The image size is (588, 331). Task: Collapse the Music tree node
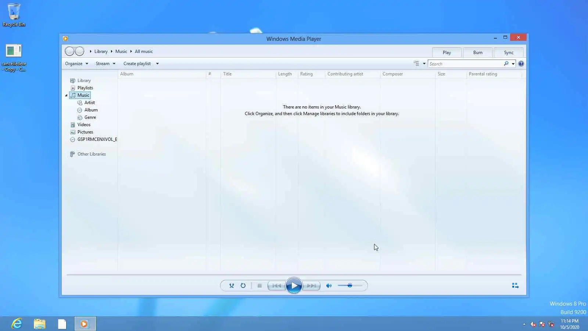click(67, 95)
